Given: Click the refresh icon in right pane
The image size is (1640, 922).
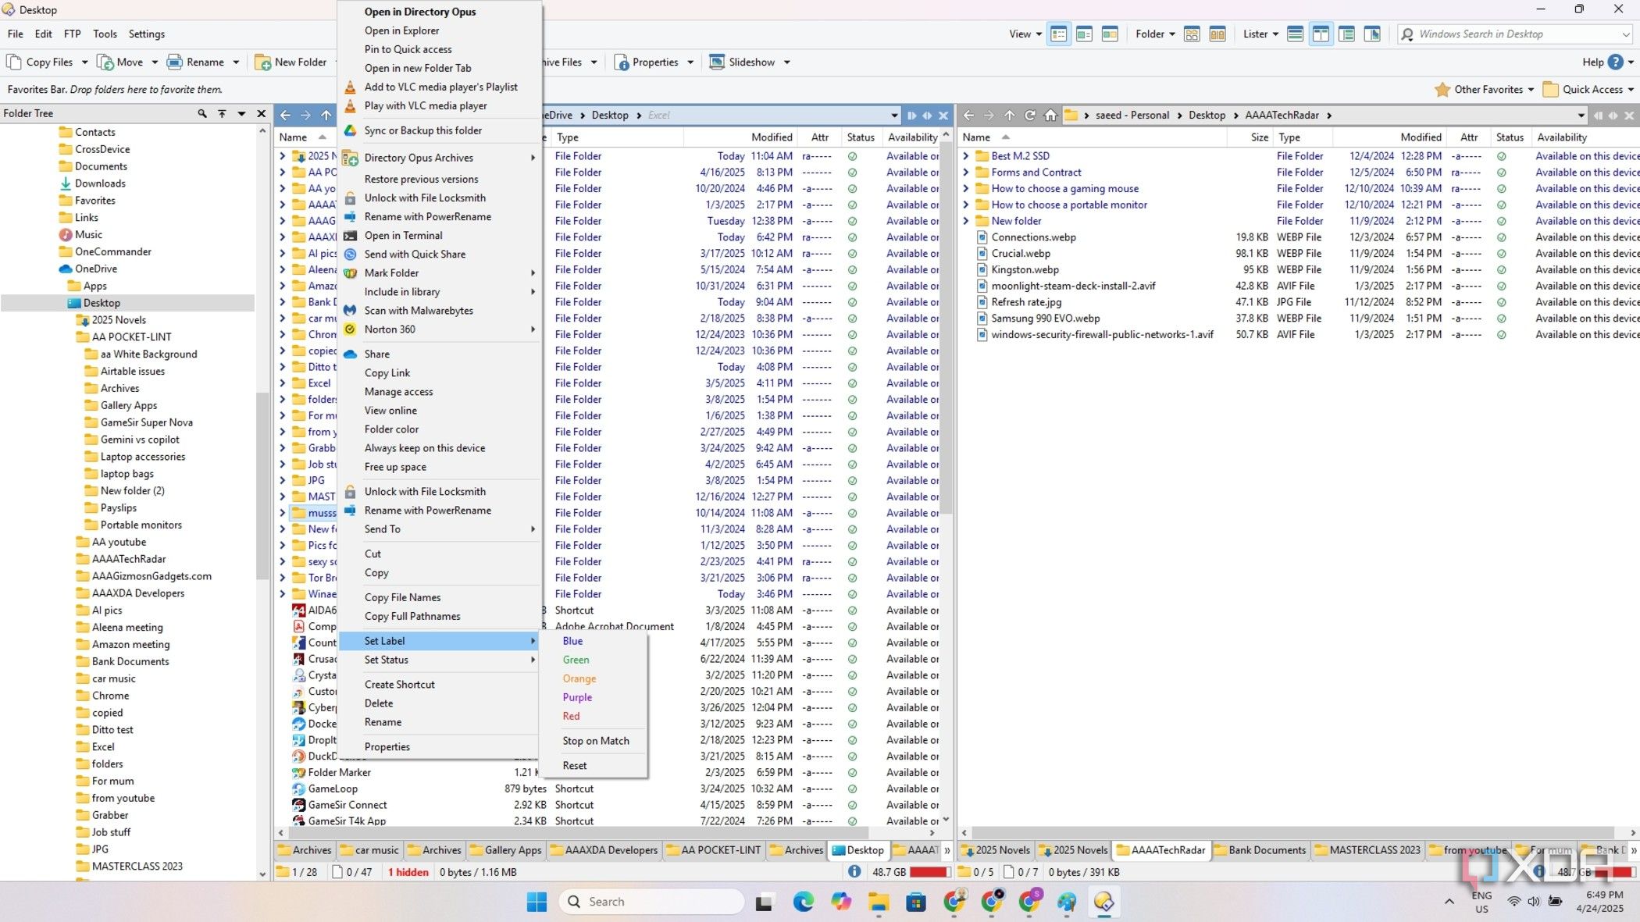Looking at the screenshot, I should tap(1030, 116).
